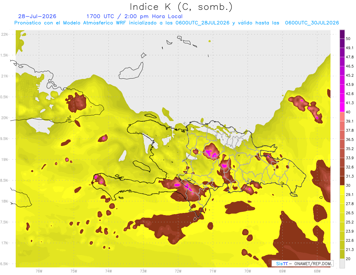
Task: Click '1700 UTC / 2:00 pm Hora Local'
Action: pos(134,16)
